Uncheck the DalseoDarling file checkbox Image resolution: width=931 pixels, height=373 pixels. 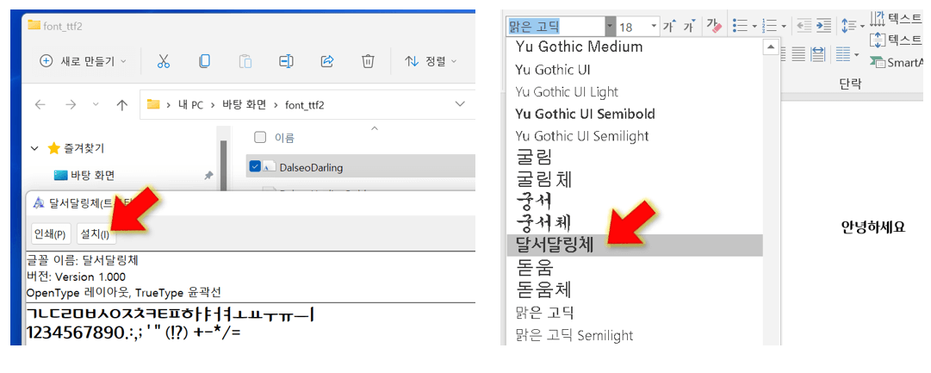[255, 167]
